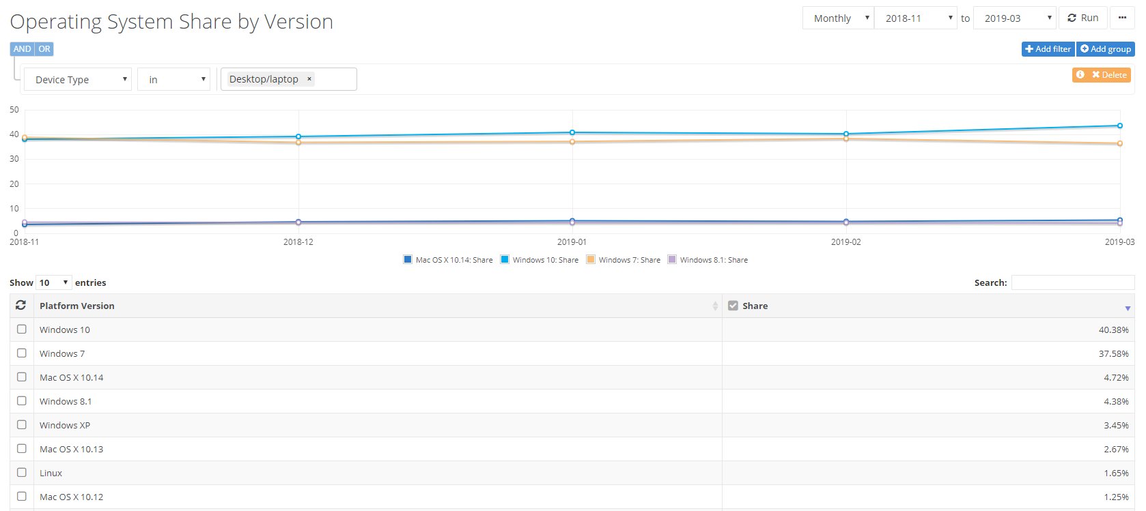Click the Share column descending sort arrow
Image resolution: width=1146 pixels, height=511 pixels.
1127,308
